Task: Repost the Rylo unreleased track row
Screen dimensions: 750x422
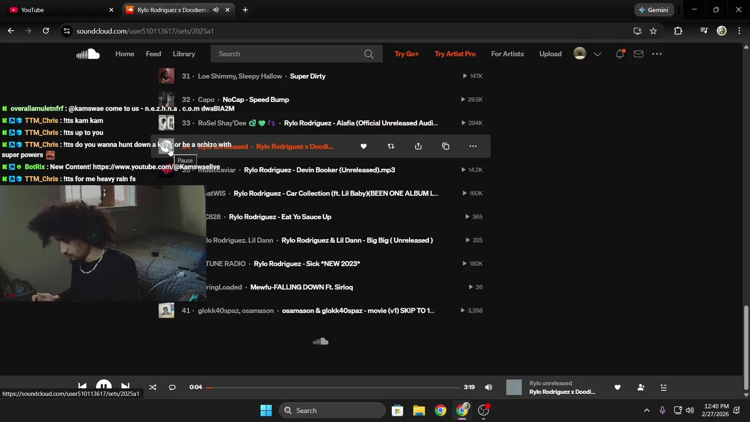Action: click(391, 147)
